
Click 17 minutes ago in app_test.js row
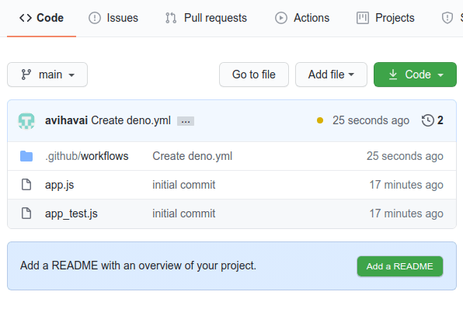(x=406, y=214)
